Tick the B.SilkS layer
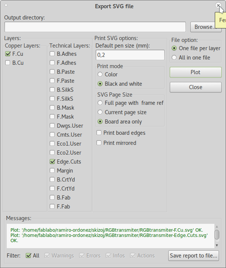This screenshot has height=268, width=226. (x=52, y=89)
